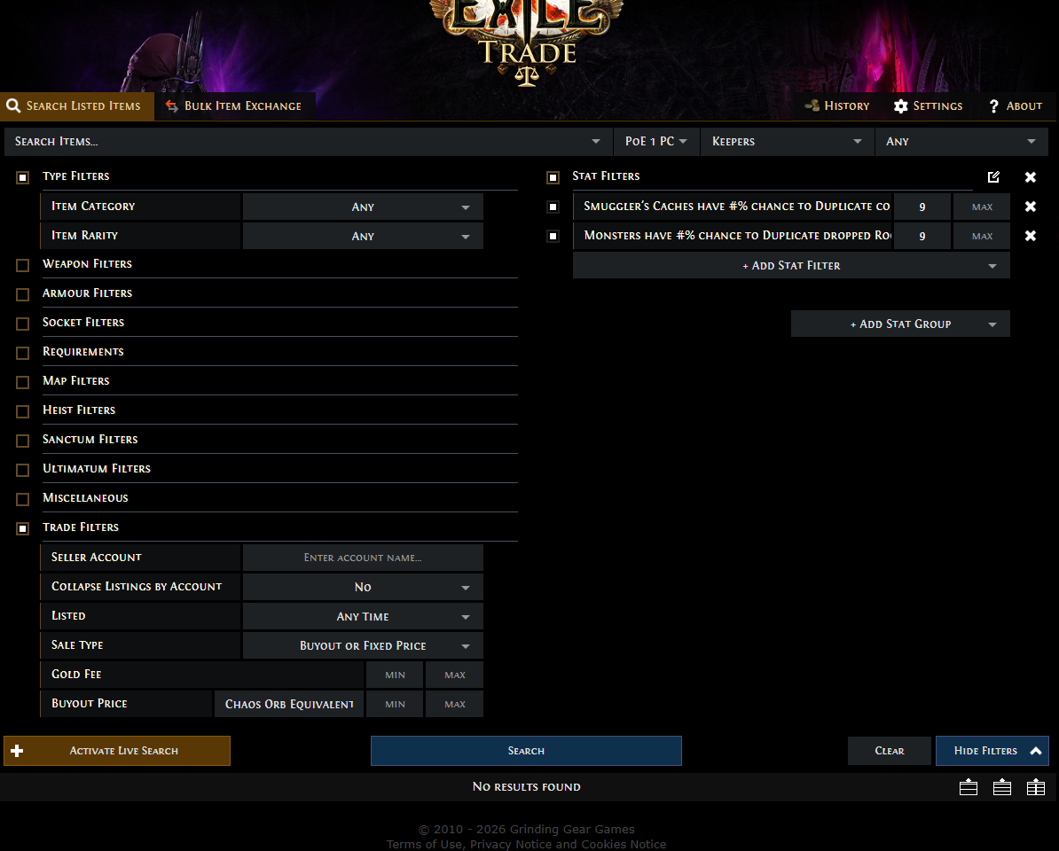Click the About question mark icon
This screenshot has width=1059, height=851.
coord(993,106)
